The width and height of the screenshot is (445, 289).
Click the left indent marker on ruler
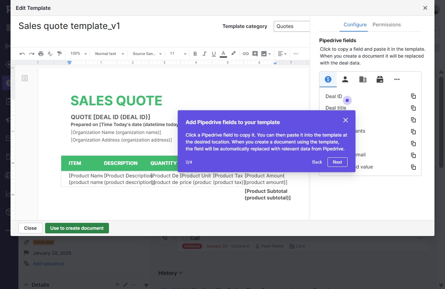[x=69, y=63]
